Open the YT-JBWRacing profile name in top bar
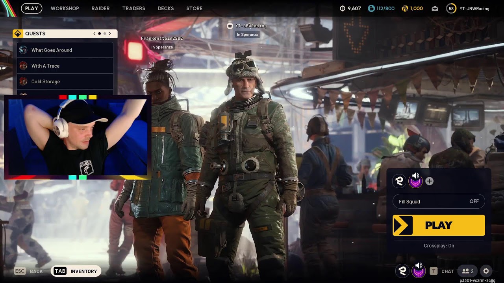The height and width of the screenshot is (283, 504). click(474, 8)
